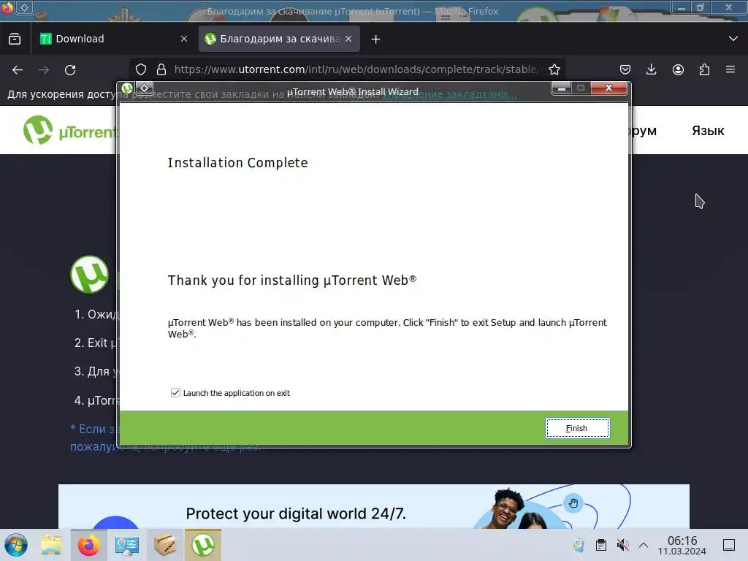The image size is (748, 561).
Task: Open a new Firefox tab
Action: click(376, 39)
